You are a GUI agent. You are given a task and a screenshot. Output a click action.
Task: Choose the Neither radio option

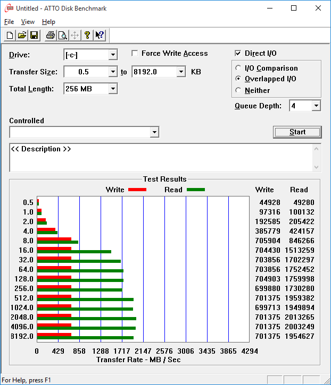click(x=238, y=90)
